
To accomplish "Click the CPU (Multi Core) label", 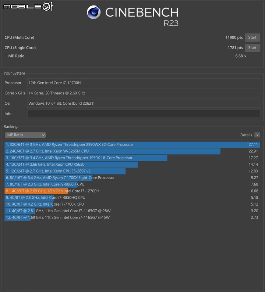I will (x=20, y=37).
